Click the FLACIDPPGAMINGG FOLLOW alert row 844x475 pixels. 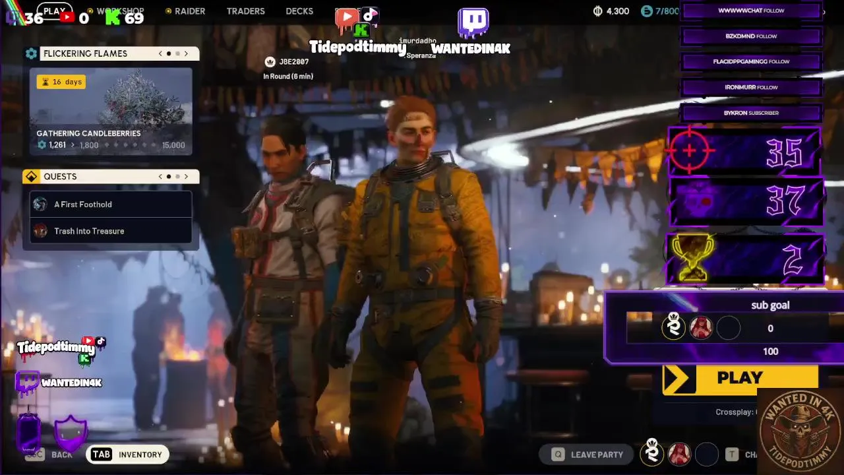click(751, 61)
